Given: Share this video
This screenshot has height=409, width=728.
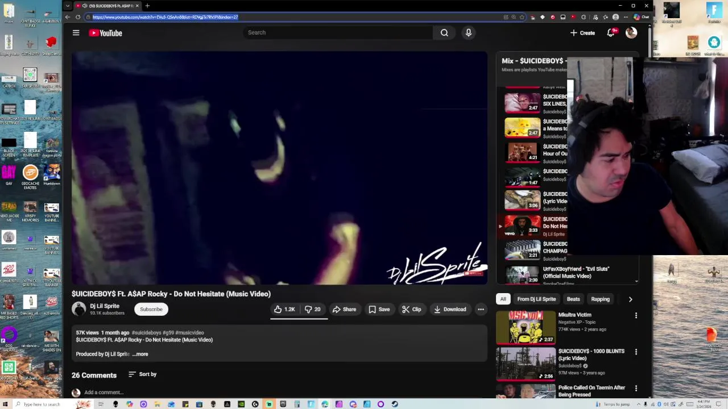Looking at the screenshot, I should 344,309.
